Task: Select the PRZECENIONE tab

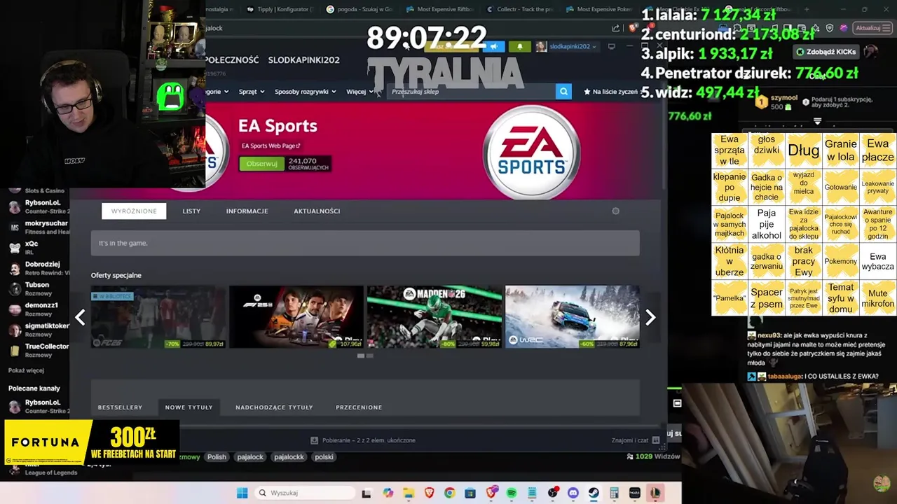Action: (359, 407)
